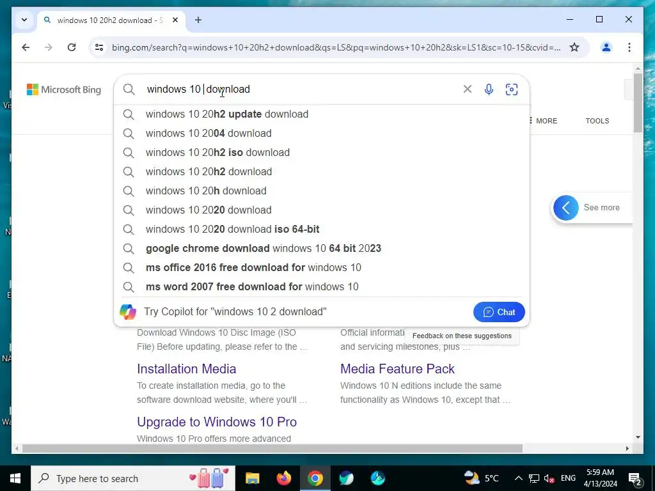The width and height of the screenshot is (655, 491).
Task: Click the Chrome taskbar icon
Action: pos(315,478)
